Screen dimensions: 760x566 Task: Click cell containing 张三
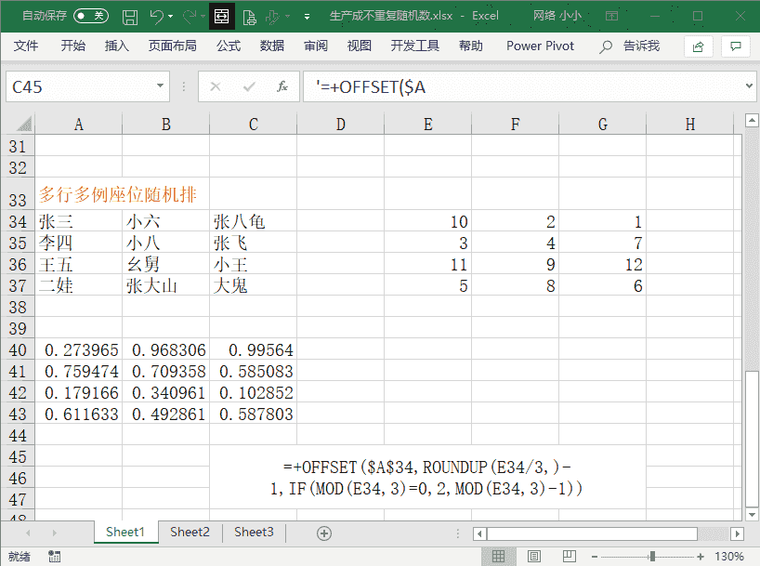point(79,221)
